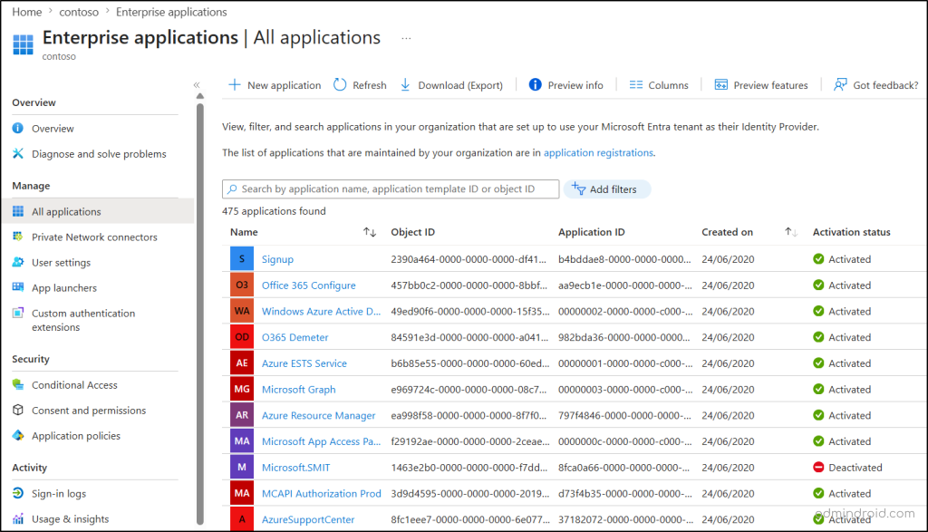
Task: Click the Refresh circular arrow icon
Action: (x=340, y=84)
